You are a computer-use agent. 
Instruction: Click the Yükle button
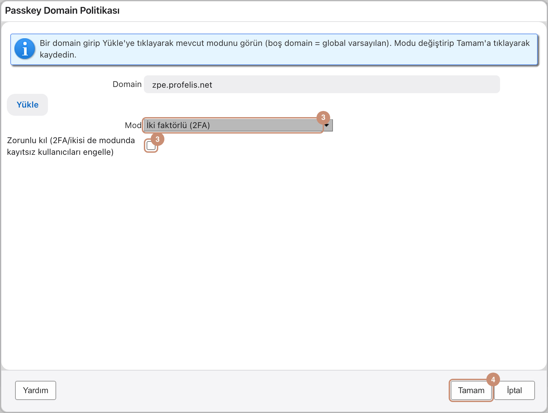[27, 105]
